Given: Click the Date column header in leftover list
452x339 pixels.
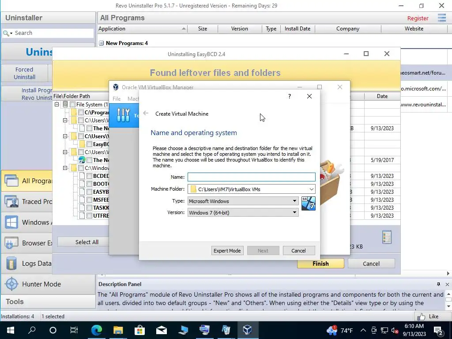Looking at the screenshot, I should [x=382, y=96].
